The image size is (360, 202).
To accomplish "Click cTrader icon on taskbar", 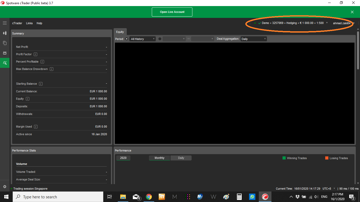I will 265,197.
